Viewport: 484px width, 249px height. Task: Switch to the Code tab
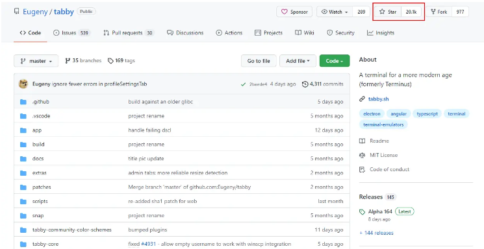[31, 32]
